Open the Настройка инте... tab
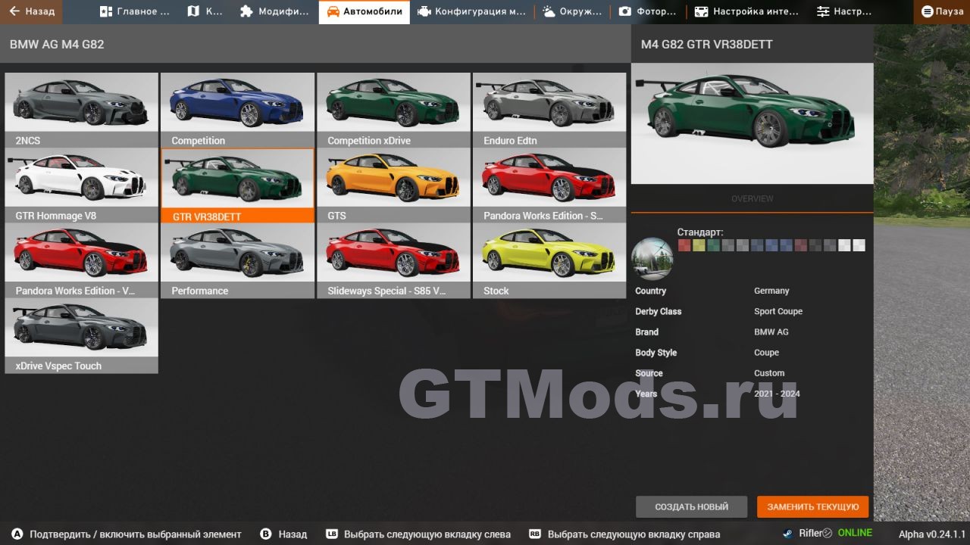This screenshot has height=545, width=970. [746, 11]
